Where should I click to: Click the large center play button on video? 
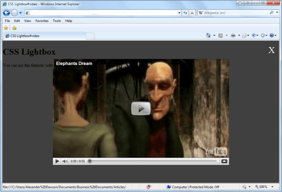pyautogui.click(x=141, y=109)
